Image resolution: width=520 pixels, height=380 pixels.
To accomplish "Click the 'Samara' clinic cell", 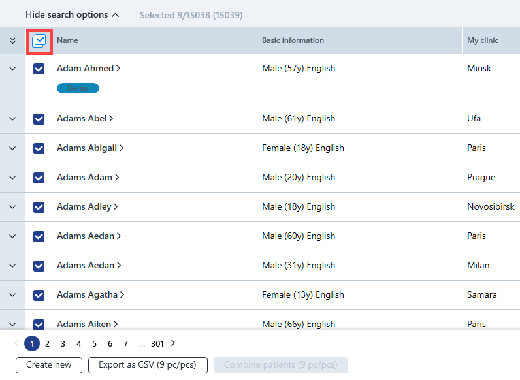I will click(481, 294).
